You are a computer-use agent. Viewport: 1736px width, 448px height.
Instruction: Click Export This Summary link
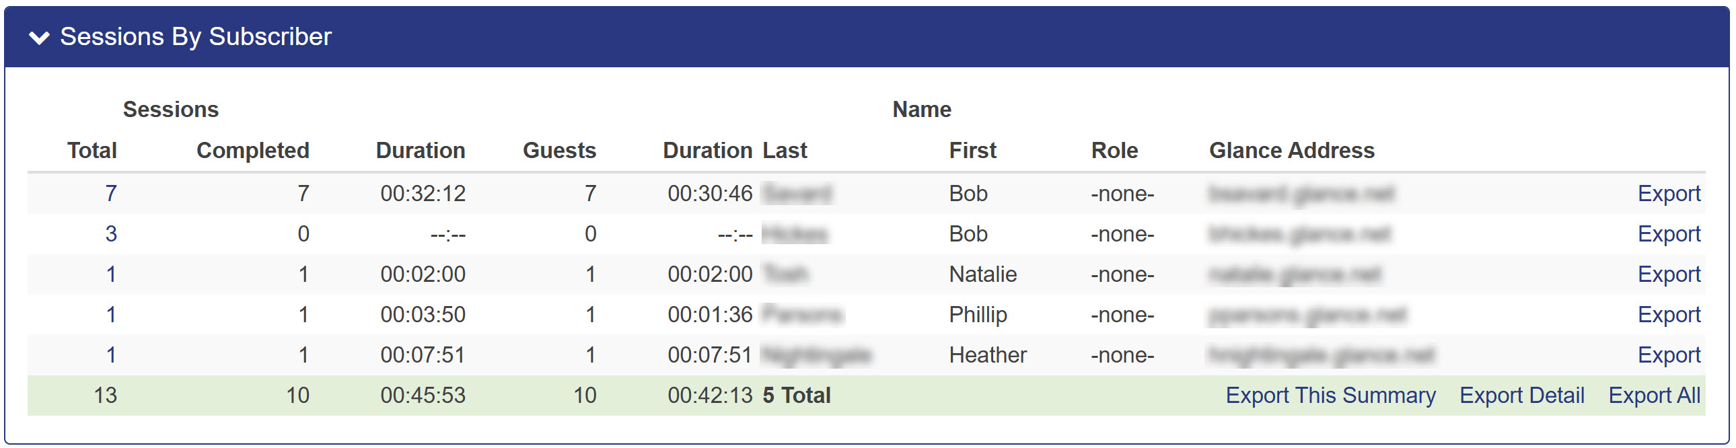point(1330,396)
